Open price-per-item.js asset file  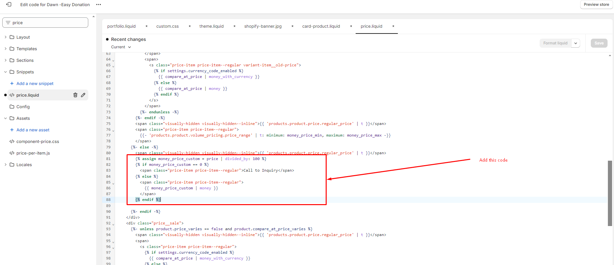pyautogui.click(x=33, y=153)
